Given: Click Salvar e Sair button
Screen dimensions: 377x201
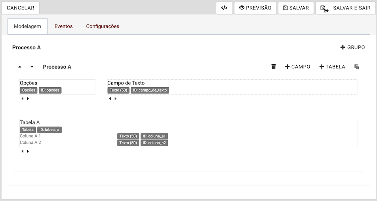Looking at the screenshot, I should coord(345,8).
